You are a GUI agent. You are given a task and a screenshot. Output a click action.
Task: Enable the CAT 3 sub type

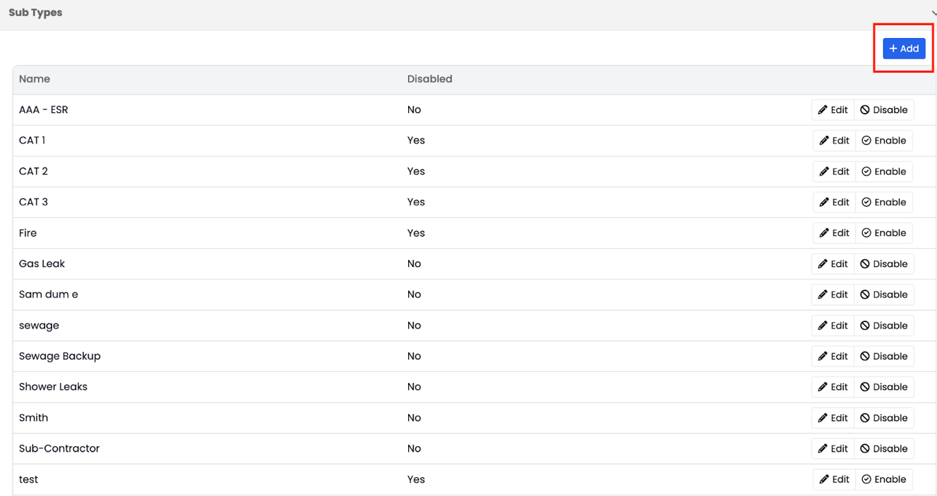tap(884, 203)
